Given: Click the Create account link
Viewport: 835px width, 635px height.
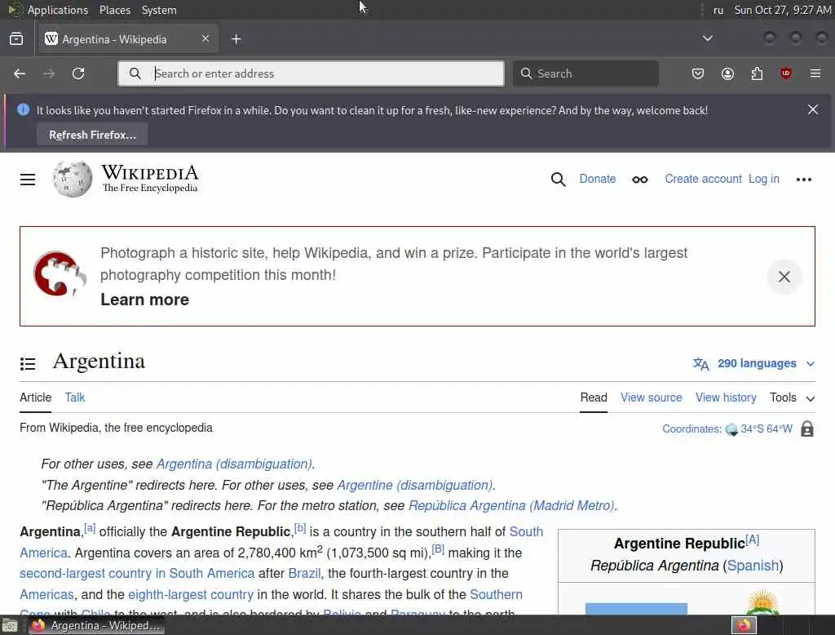Looking at the screenshot, I should coord(703,179).
